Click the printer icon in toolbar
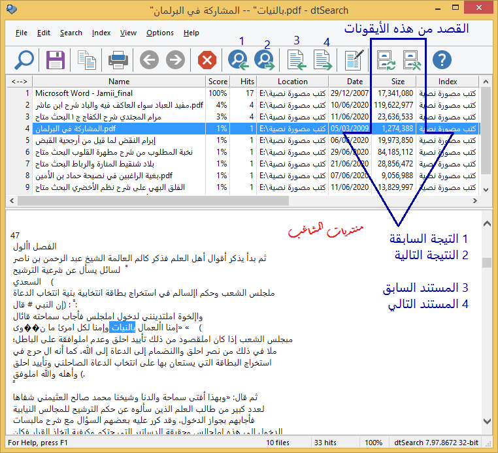This screenshot has height=453, width=498. [118, 61]
